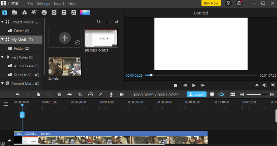The height and width of the screenshot is (146, 277).
Task: Step to previous frame
Action: pyautogui.click(x=185, y=85)
